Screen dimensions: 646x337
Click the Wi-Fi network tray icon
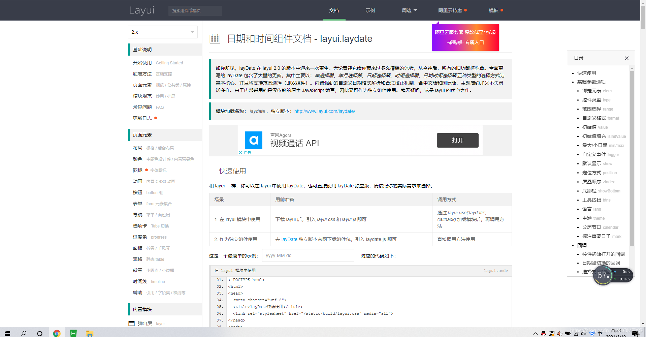pos(576,334)
